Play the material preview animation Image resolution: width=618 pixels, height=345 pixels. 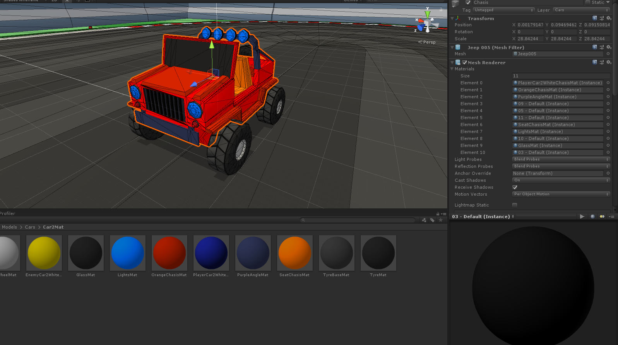pyautogui.click(x=582, y=217)
